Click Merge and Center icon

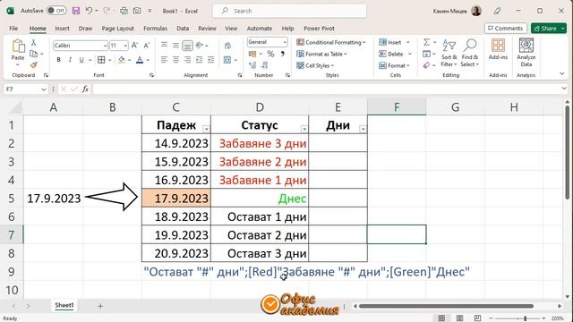pos(227,60)
